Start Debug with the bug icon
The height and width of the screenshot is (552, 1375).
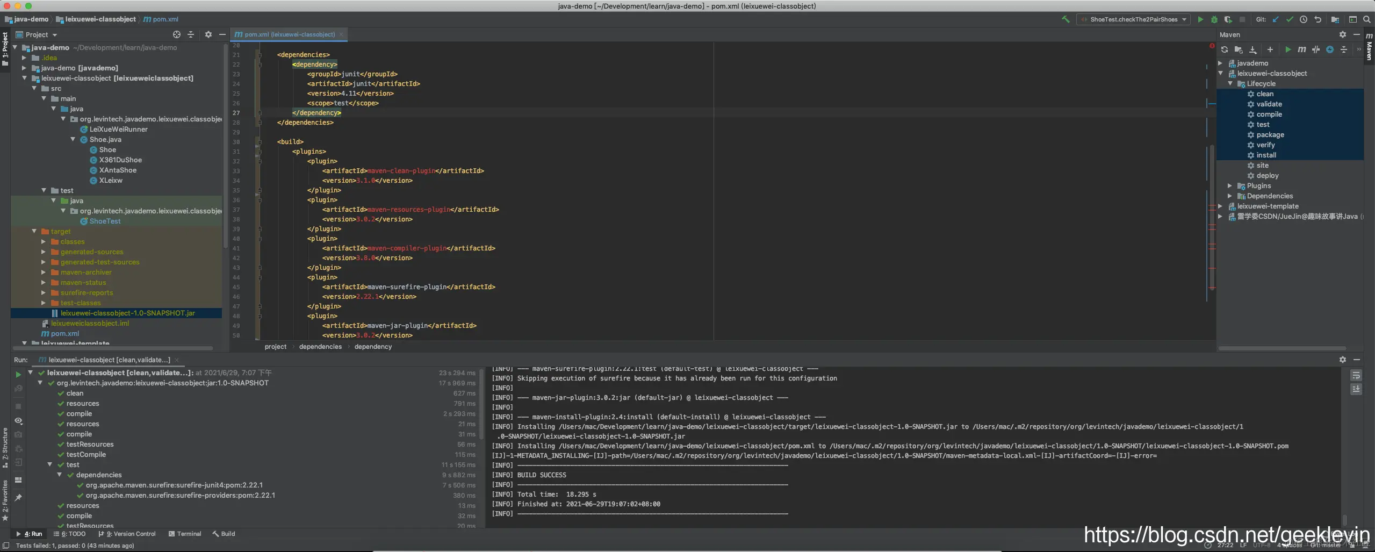(1214, 19)
